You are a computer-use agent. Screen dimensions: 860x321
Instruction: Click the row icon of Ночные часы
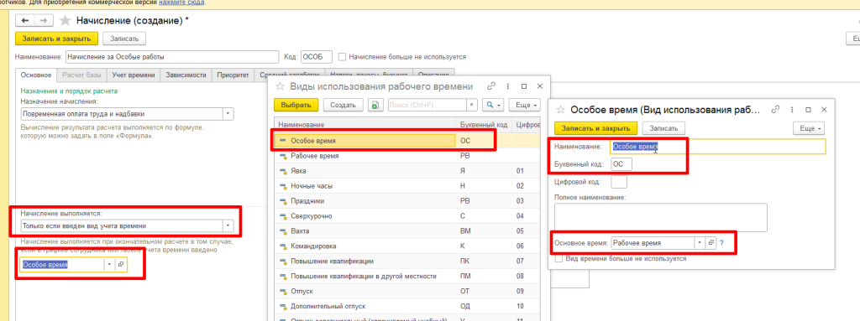pos(284,186)
